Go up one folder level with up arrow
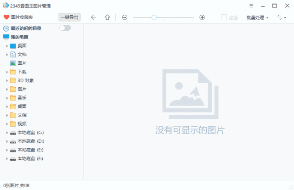The image size is (294, 190). point(107,17)
